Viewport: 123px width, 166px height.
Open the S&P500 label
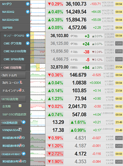click(7, 28)
